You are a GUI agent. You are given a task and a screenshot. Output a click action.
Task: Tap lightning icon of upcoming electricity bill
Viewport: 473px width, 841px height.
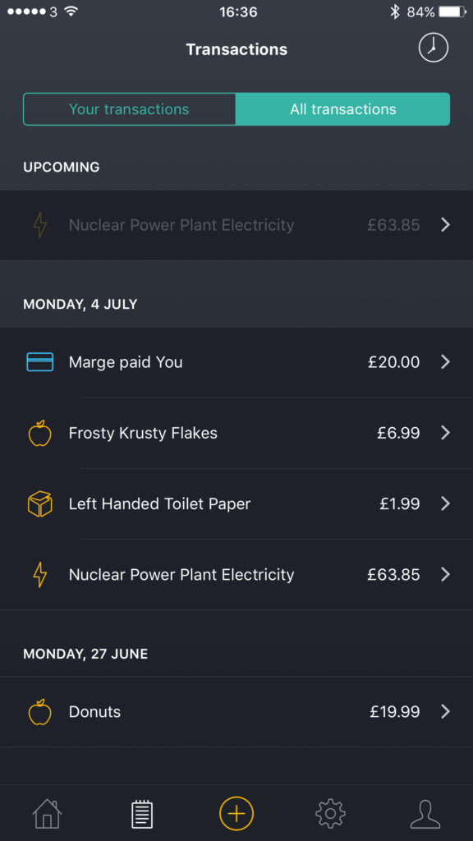point(40,225)
